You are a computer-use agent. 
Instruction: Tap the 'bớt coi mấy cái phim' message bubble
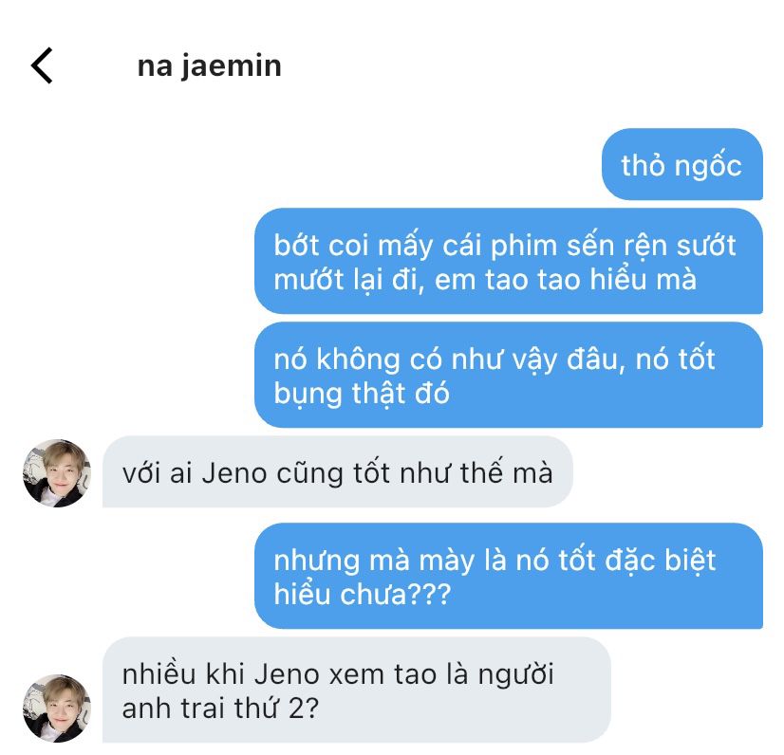point(509,261)
